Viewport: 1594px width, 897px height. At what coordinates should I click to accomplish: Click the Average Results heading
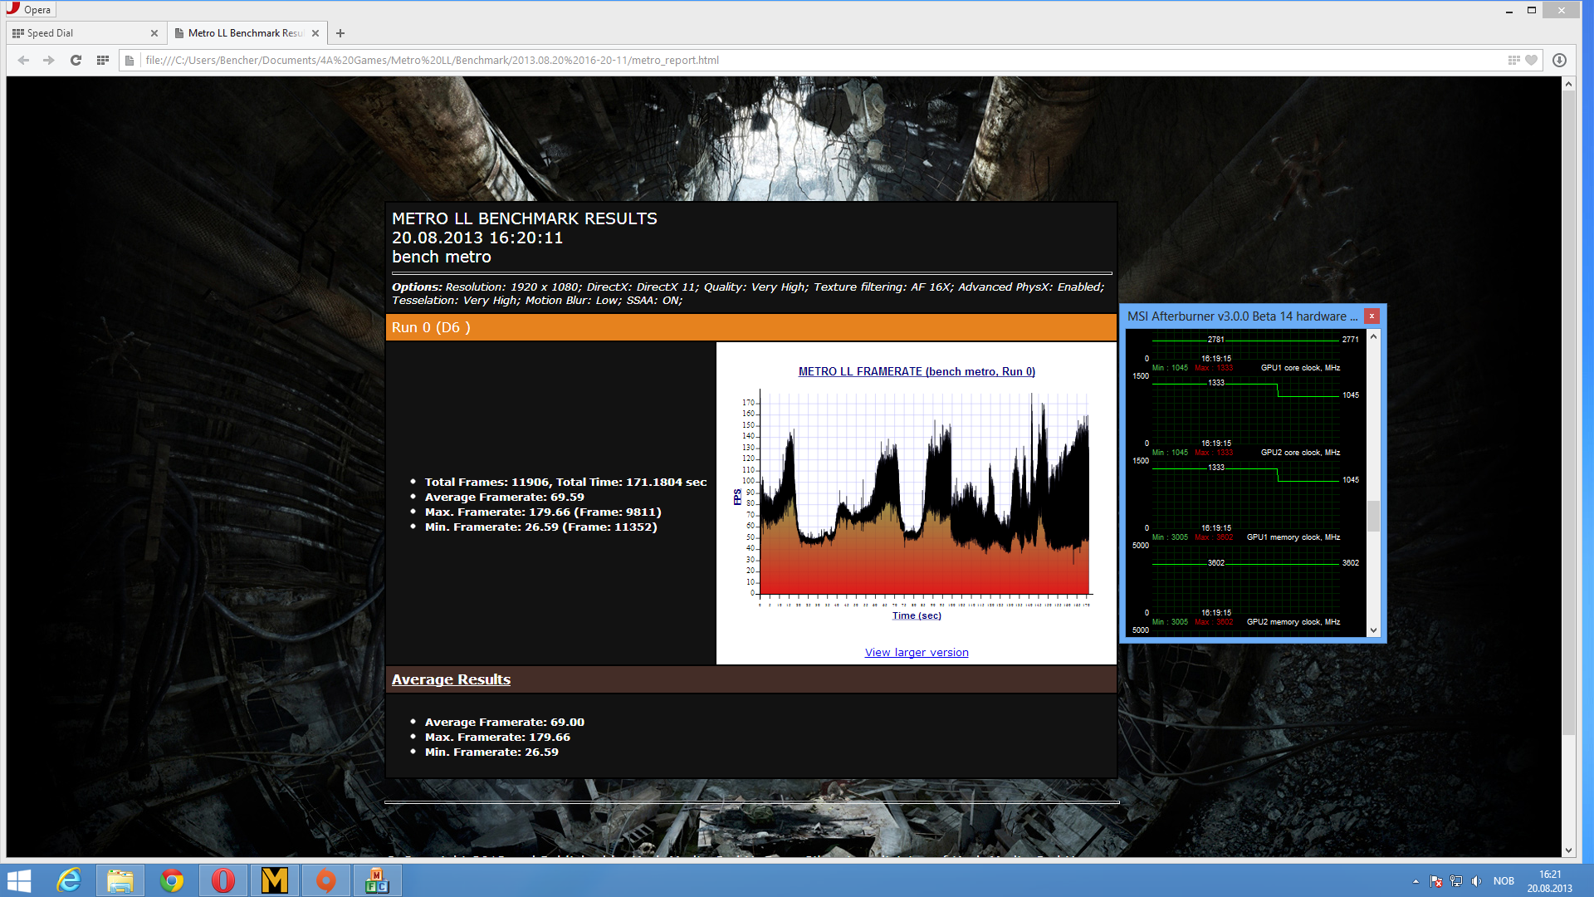click(x=451, y=679)
